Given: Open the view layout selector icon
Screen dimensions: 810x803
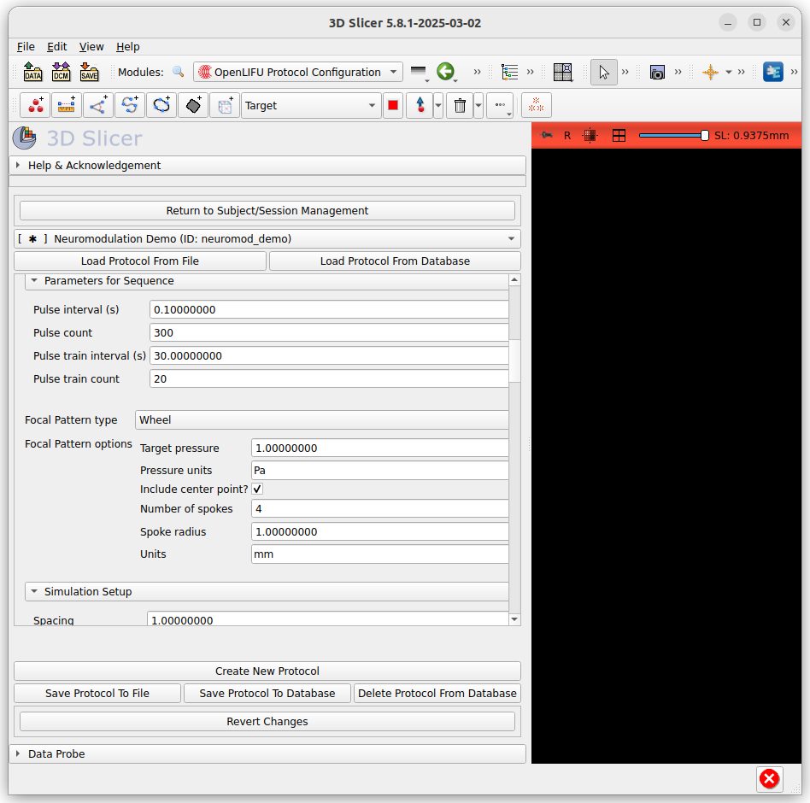Looking at the screenshot, I should pos(562,72).
